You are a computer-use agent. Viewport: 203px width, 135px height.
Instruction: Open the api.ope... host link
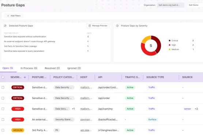(x=86, y=130)
